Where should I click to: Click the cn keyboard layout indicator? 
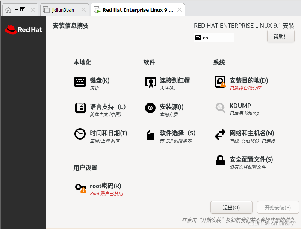click(x=214, y=38)
